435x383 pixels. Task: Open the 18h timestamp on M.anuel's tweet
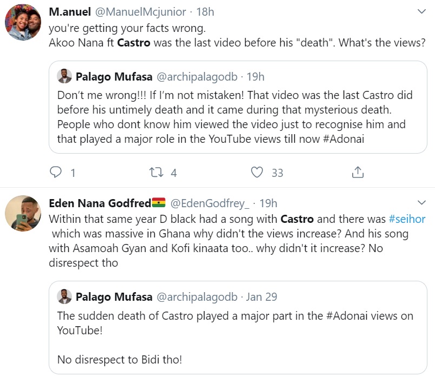pos(204,11)
